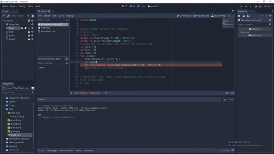The height and width of the screenshot is (154, 274).
Task: Toggle Player editable children group icon
Action: click(x=29, y=28)
